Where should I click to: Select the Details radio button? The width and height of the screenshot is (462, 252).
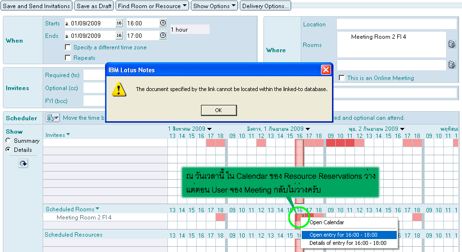8,149
